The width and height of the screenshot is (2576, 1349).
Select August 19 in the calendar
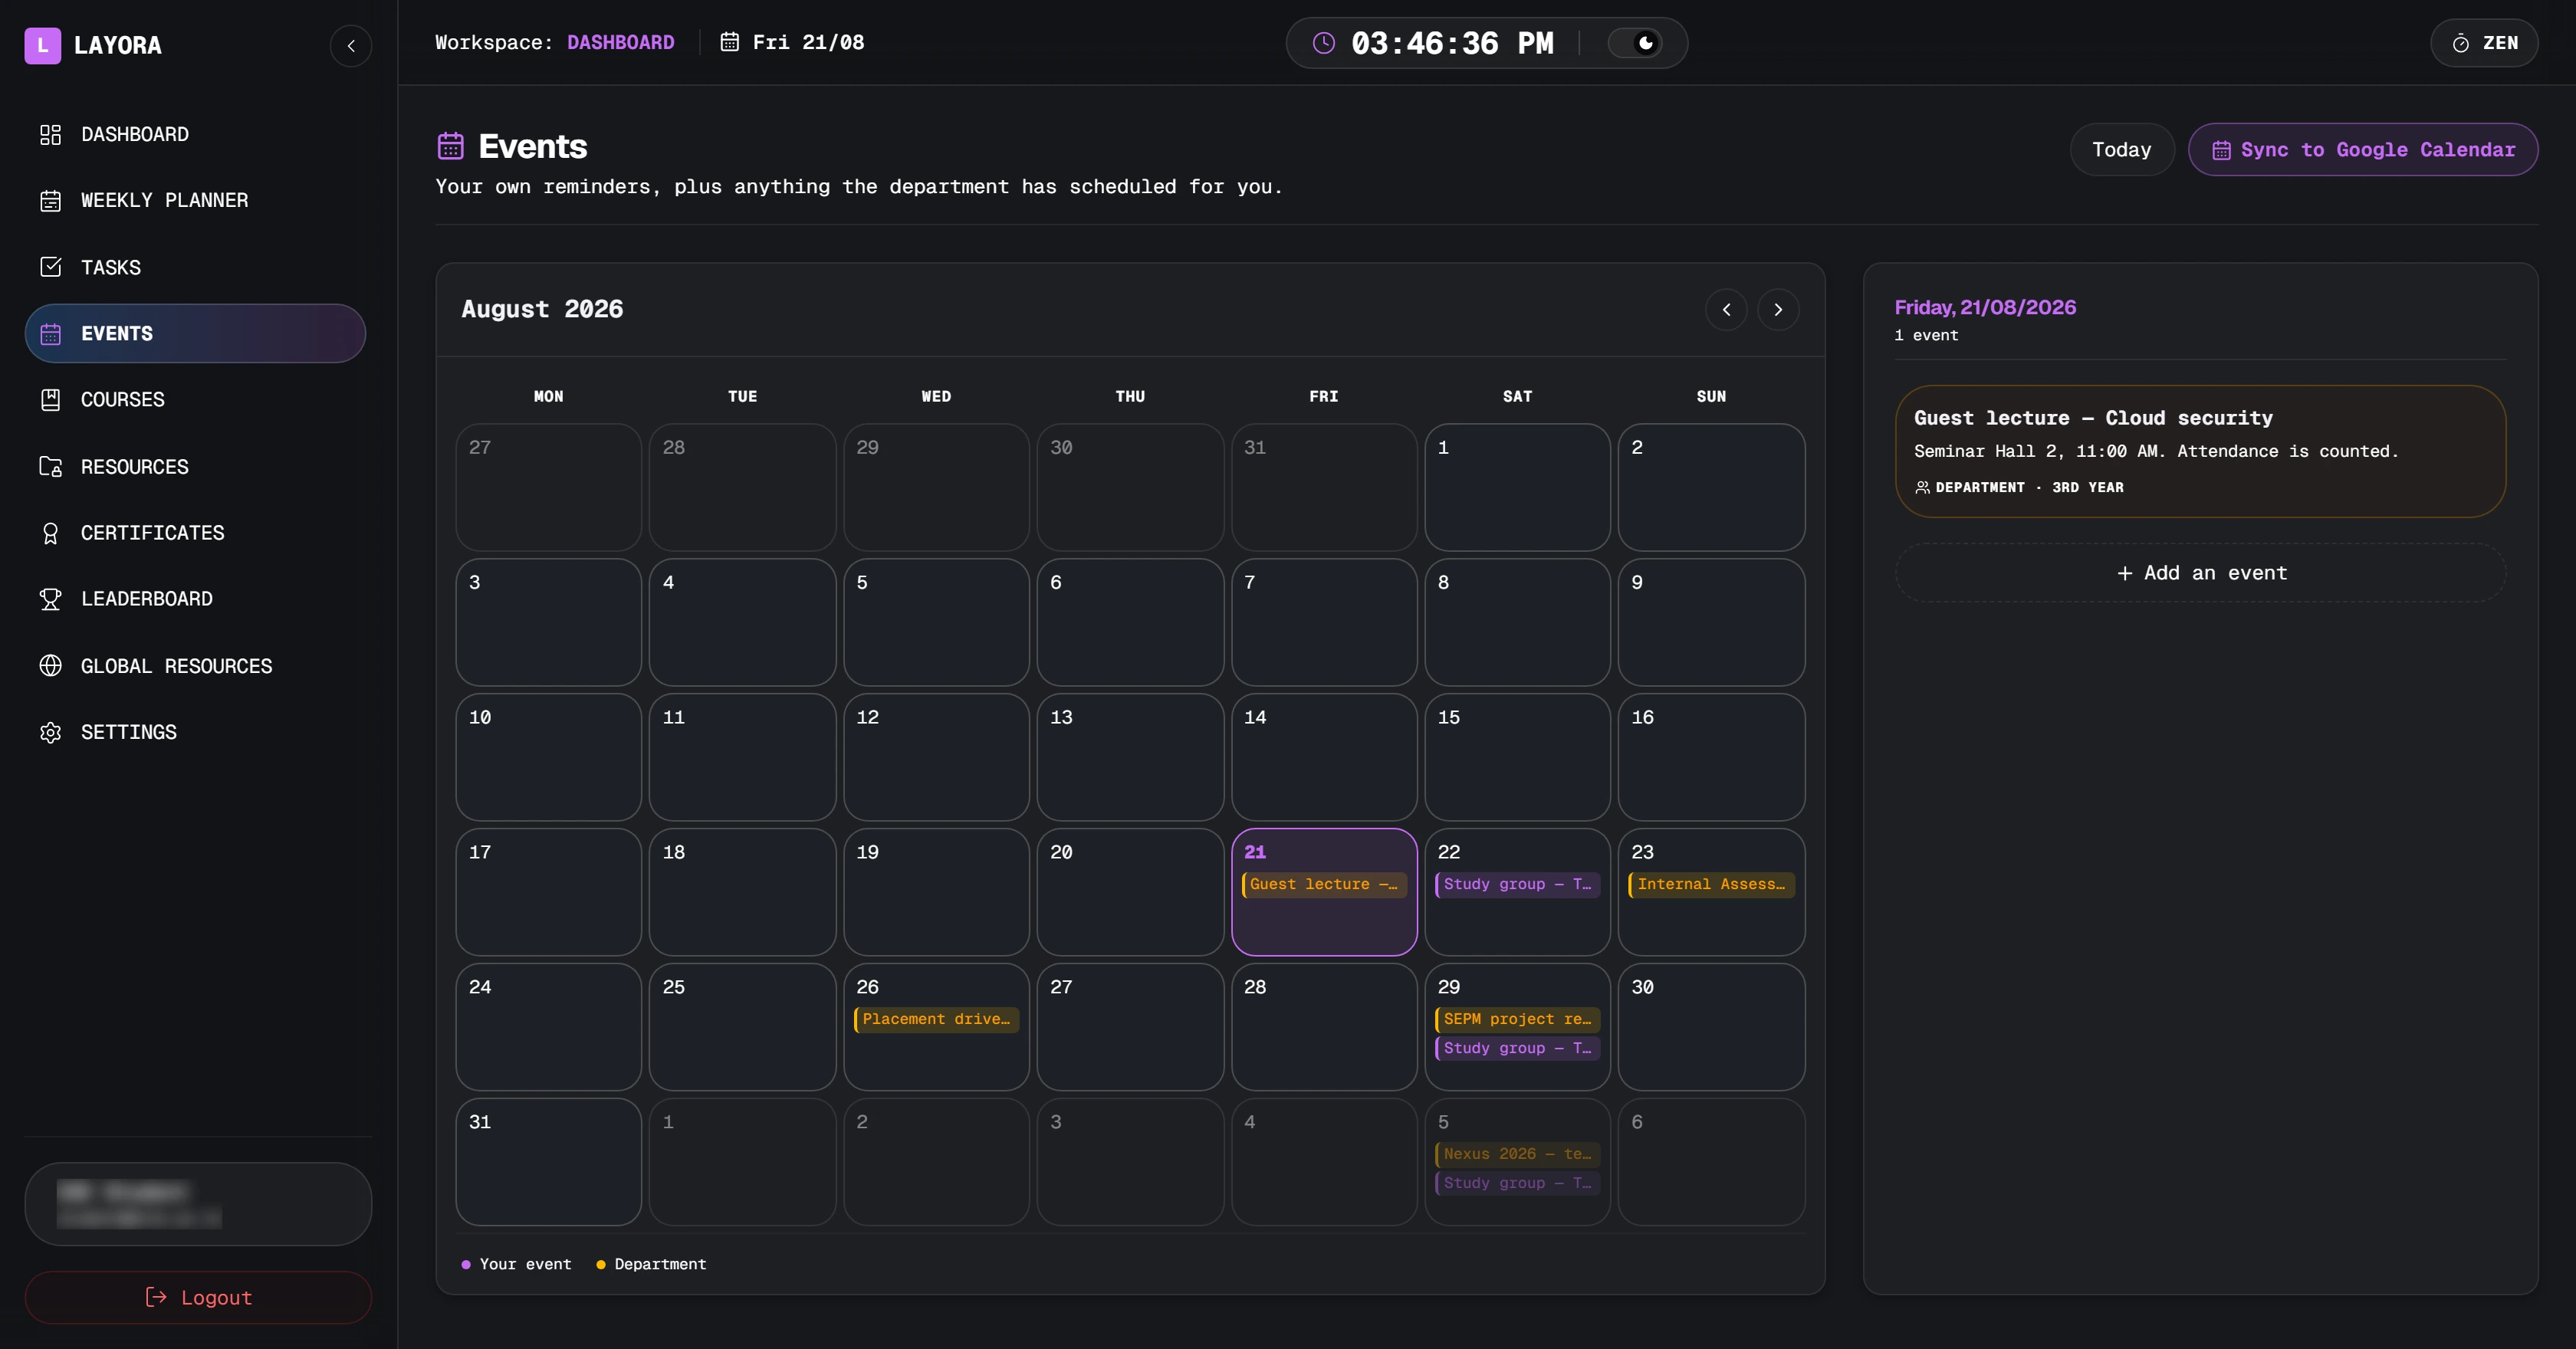click(x=936, y=892)
